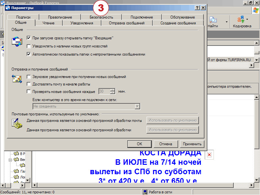The width and height of the screenshot is (260, 195).
Task: Enable sound notification for new messages
Action: click(29, 77)
